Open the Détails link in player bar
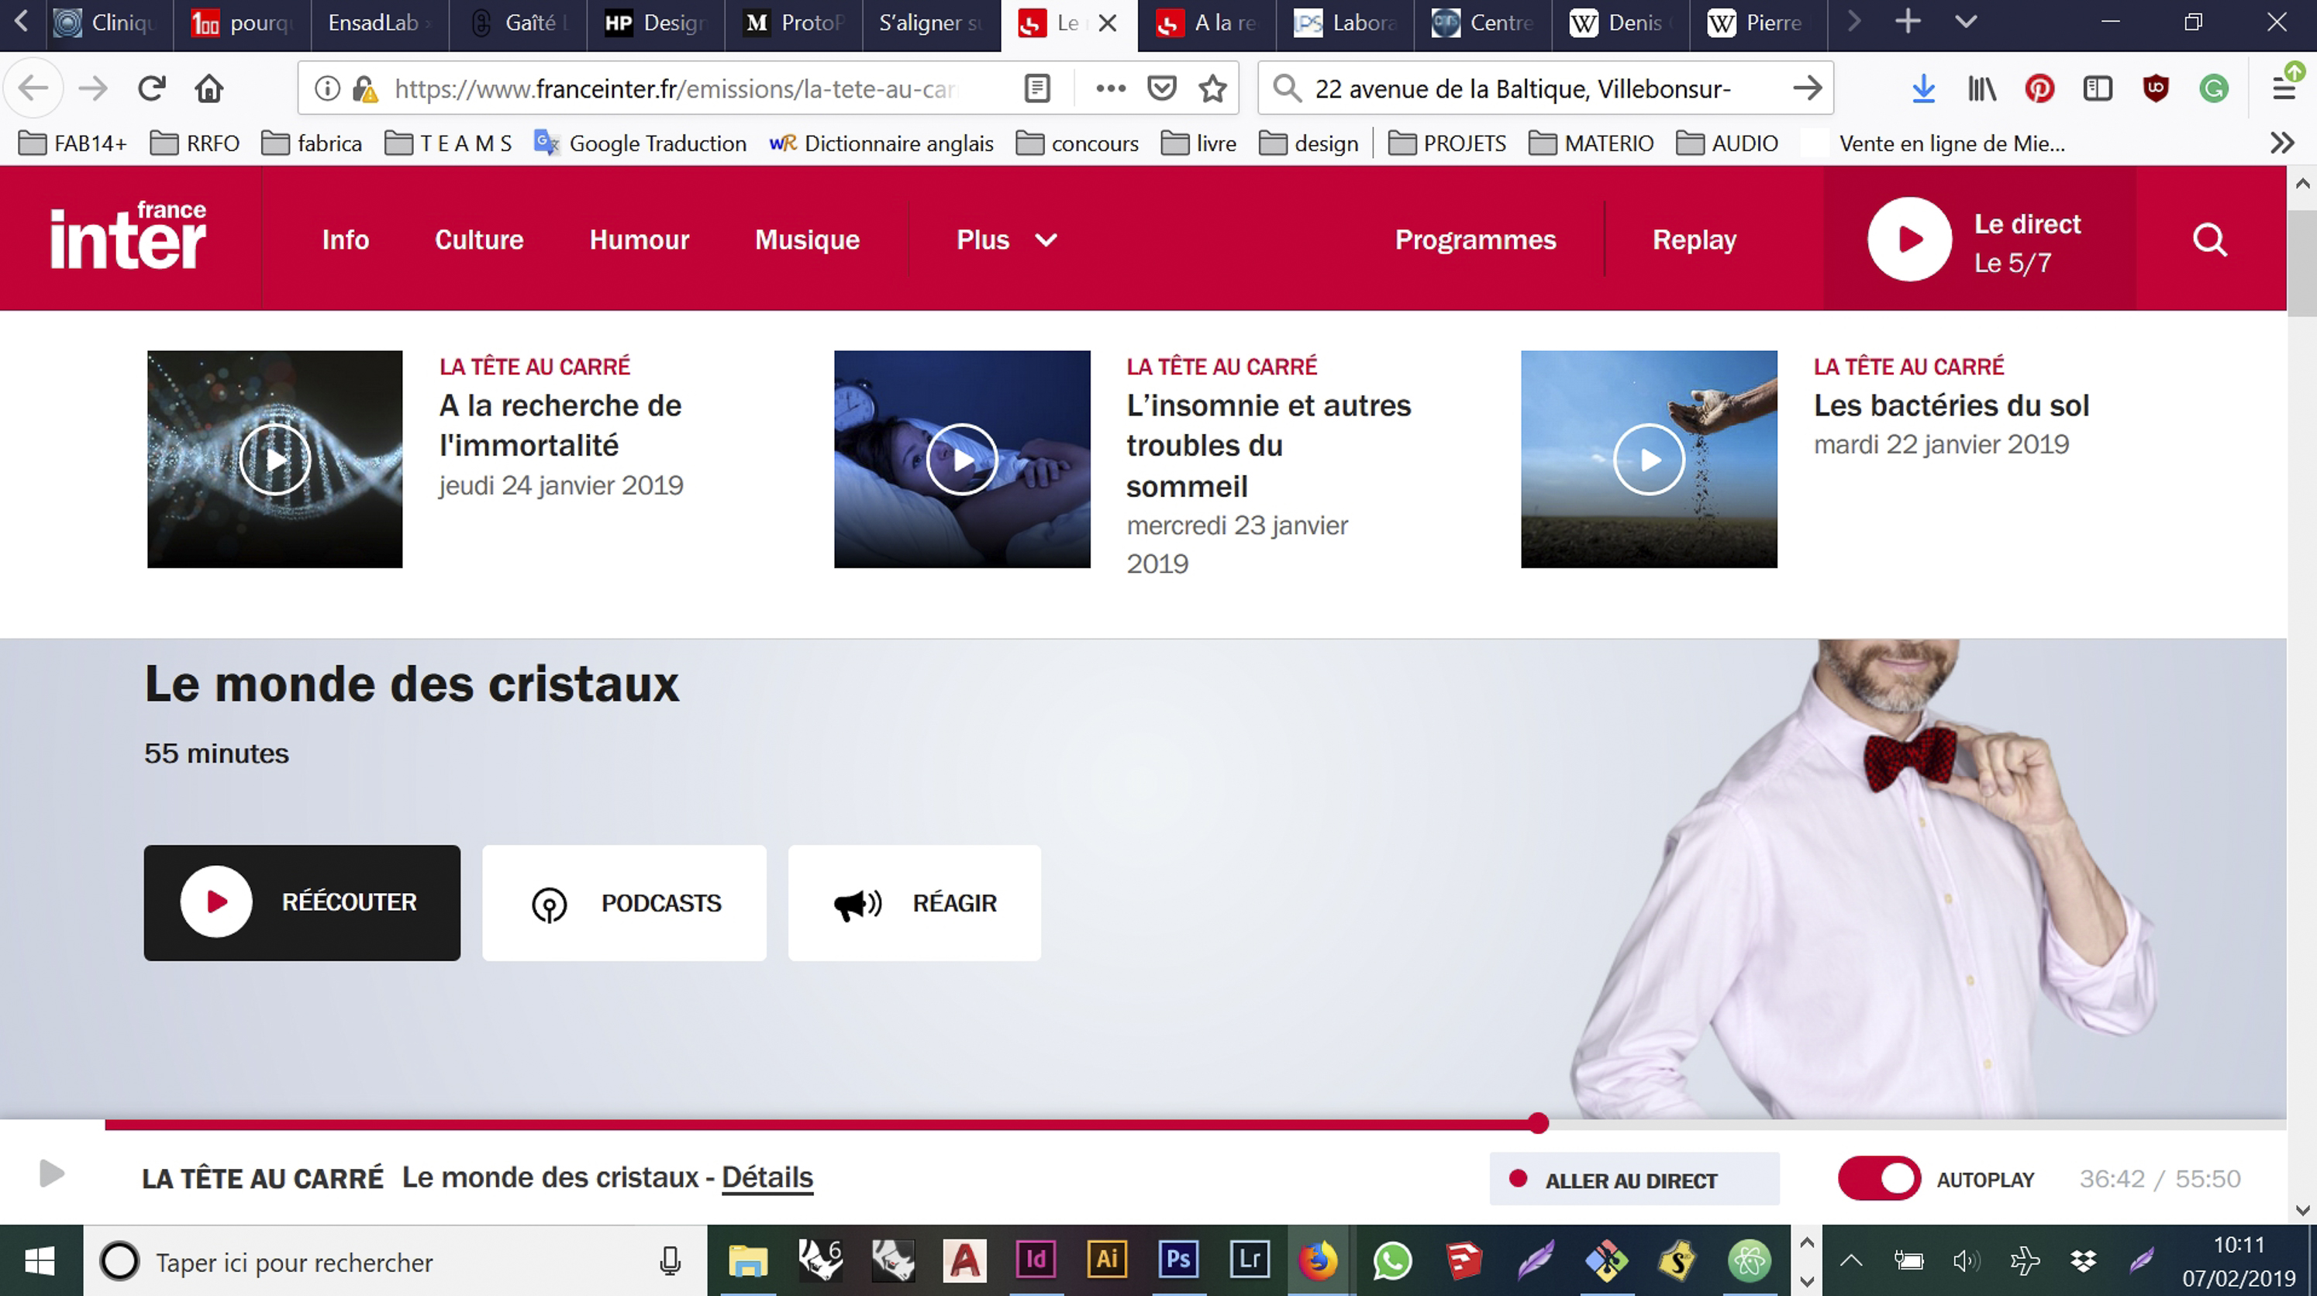The image size is (2317, 1296). (767, 1177)
